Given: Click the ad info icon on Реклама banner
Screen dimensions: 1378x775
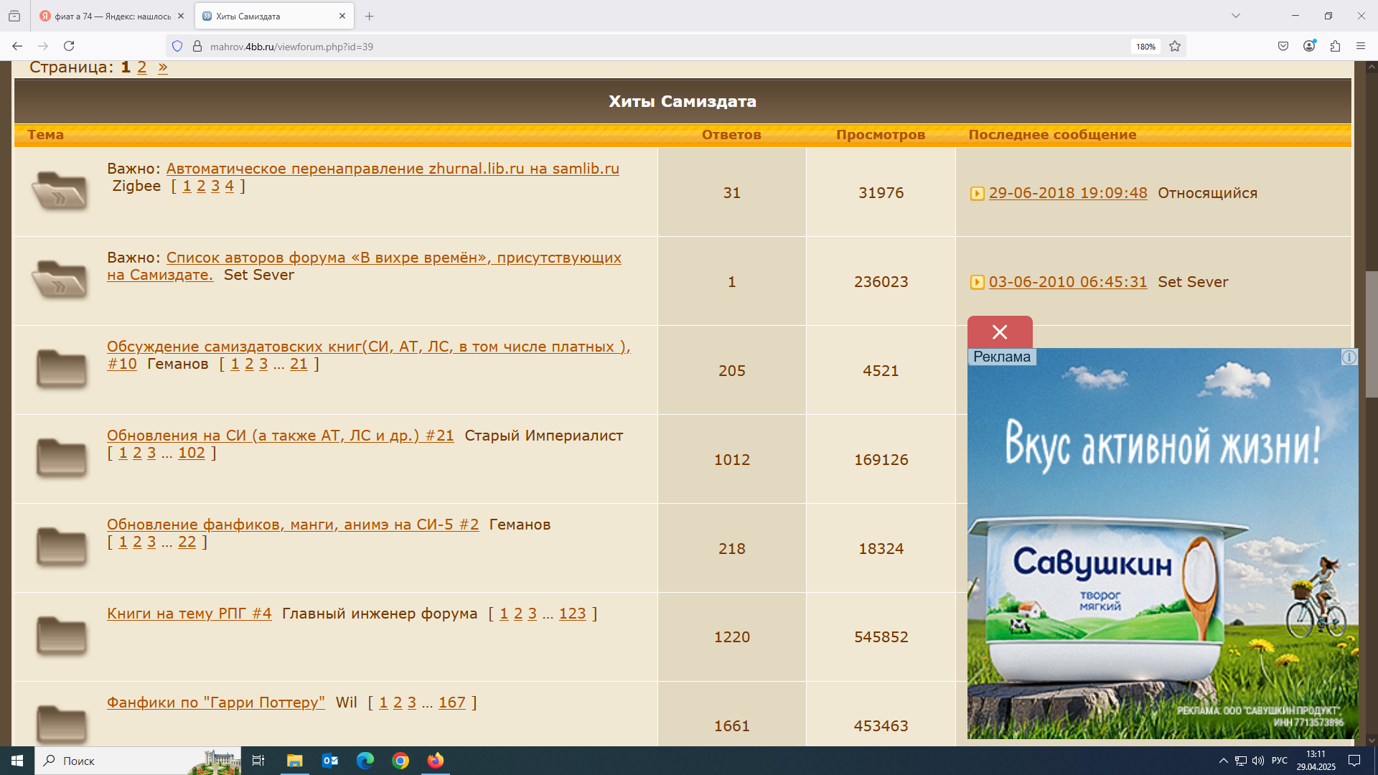Looking at the screenshot, I should coord(1349,357).
